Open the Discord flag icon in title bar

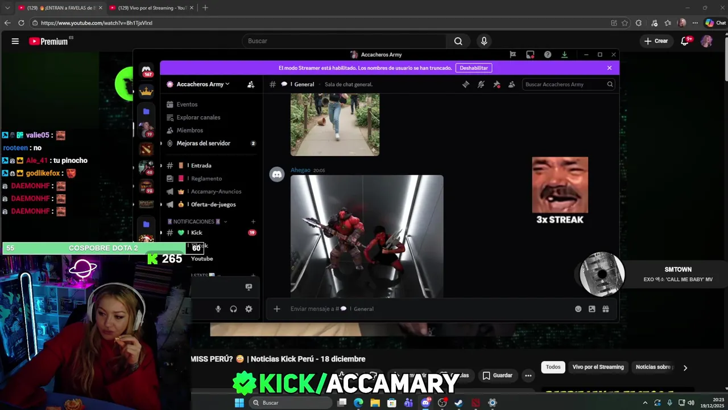[x=512, y=55]
